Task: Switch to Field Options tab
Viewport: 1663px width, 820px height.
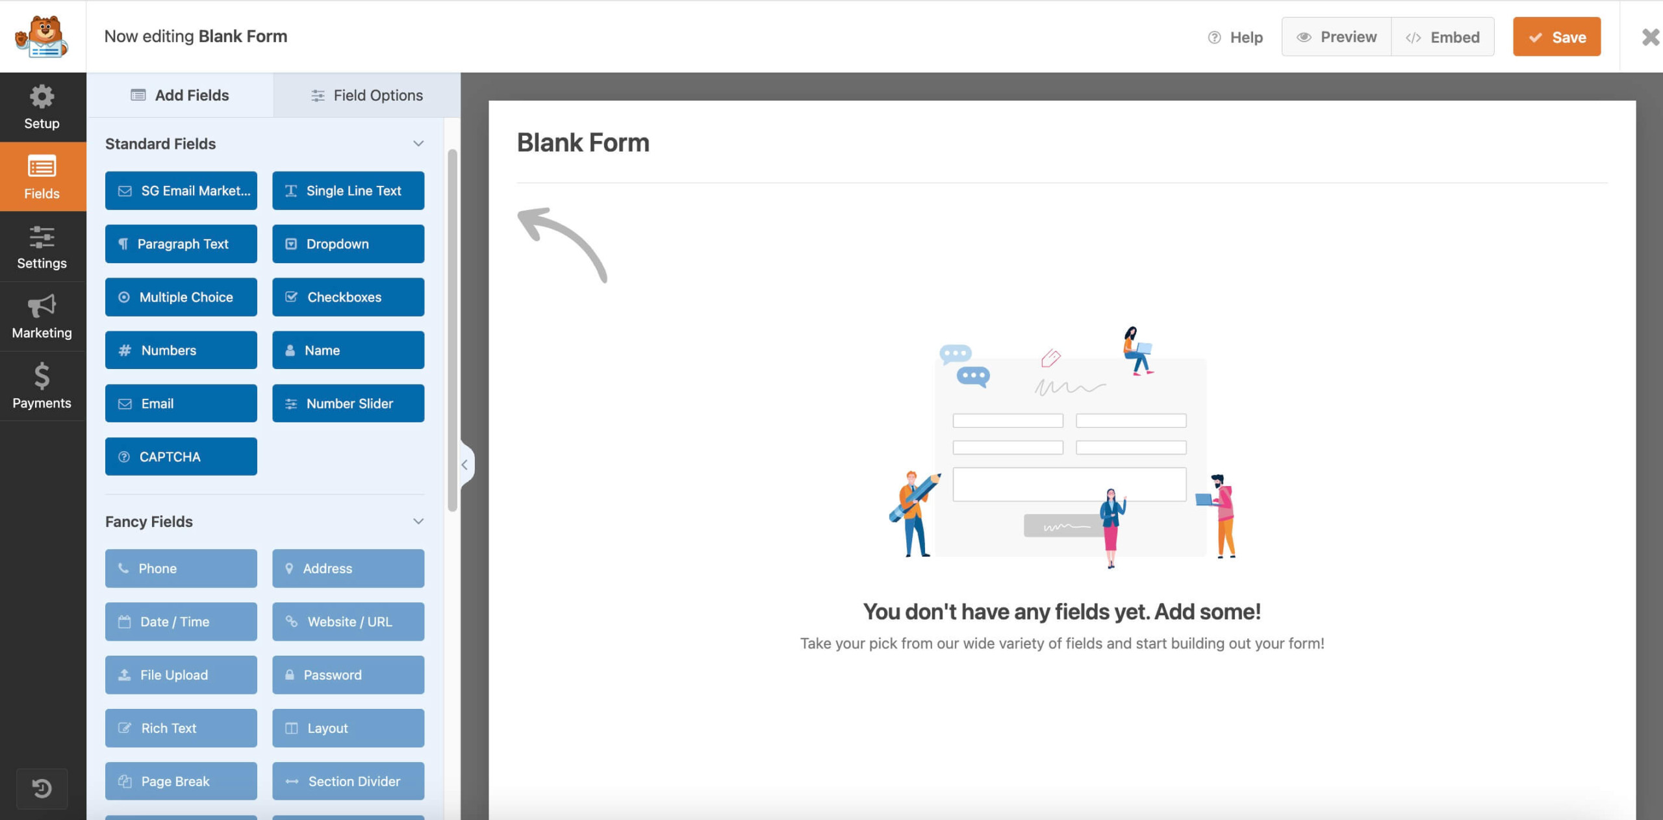Action: [367, 96]
